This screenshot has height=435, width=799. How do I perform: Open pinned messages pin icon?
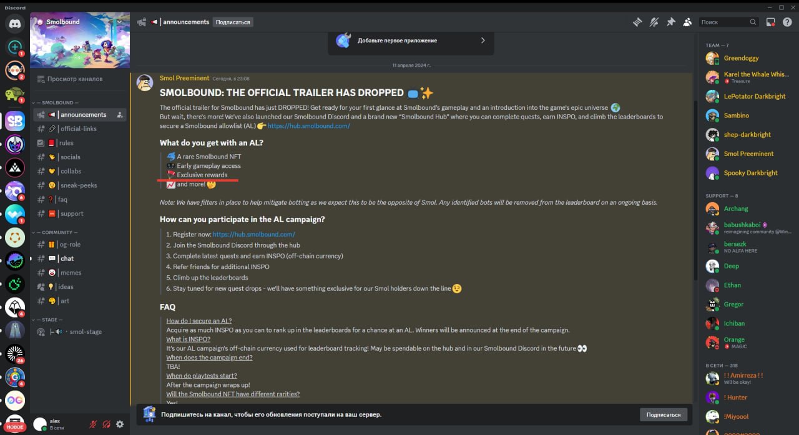click(671, 22)
